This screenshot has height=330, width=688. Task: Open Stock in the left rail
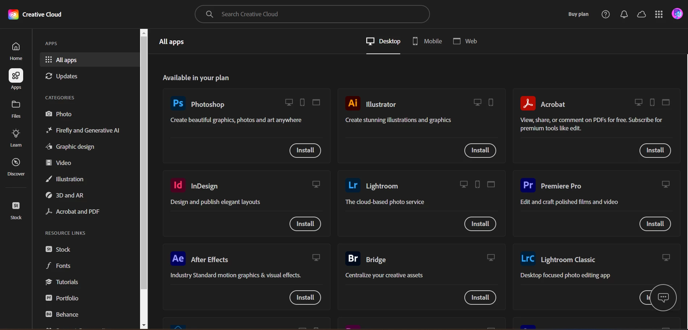click(16, 210)
